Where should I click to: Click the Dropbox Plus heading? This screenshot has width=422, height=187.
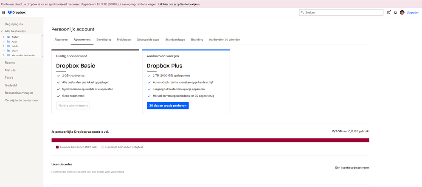click(x=165, y=66)
